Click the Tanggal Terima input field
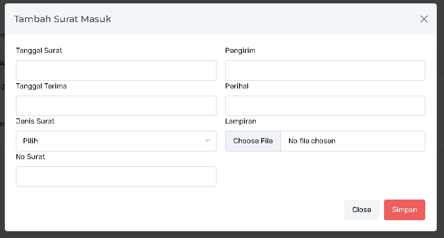Image resolution: width=444 pixels, height=238 pixels. click(x=116, y=106)
